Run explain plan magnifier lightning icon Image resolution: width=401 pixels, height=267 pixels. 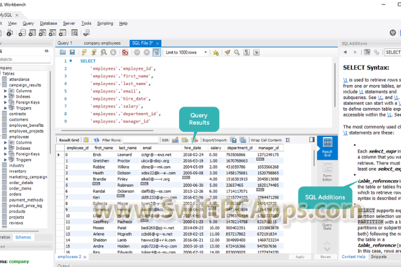tap(104, 52)
